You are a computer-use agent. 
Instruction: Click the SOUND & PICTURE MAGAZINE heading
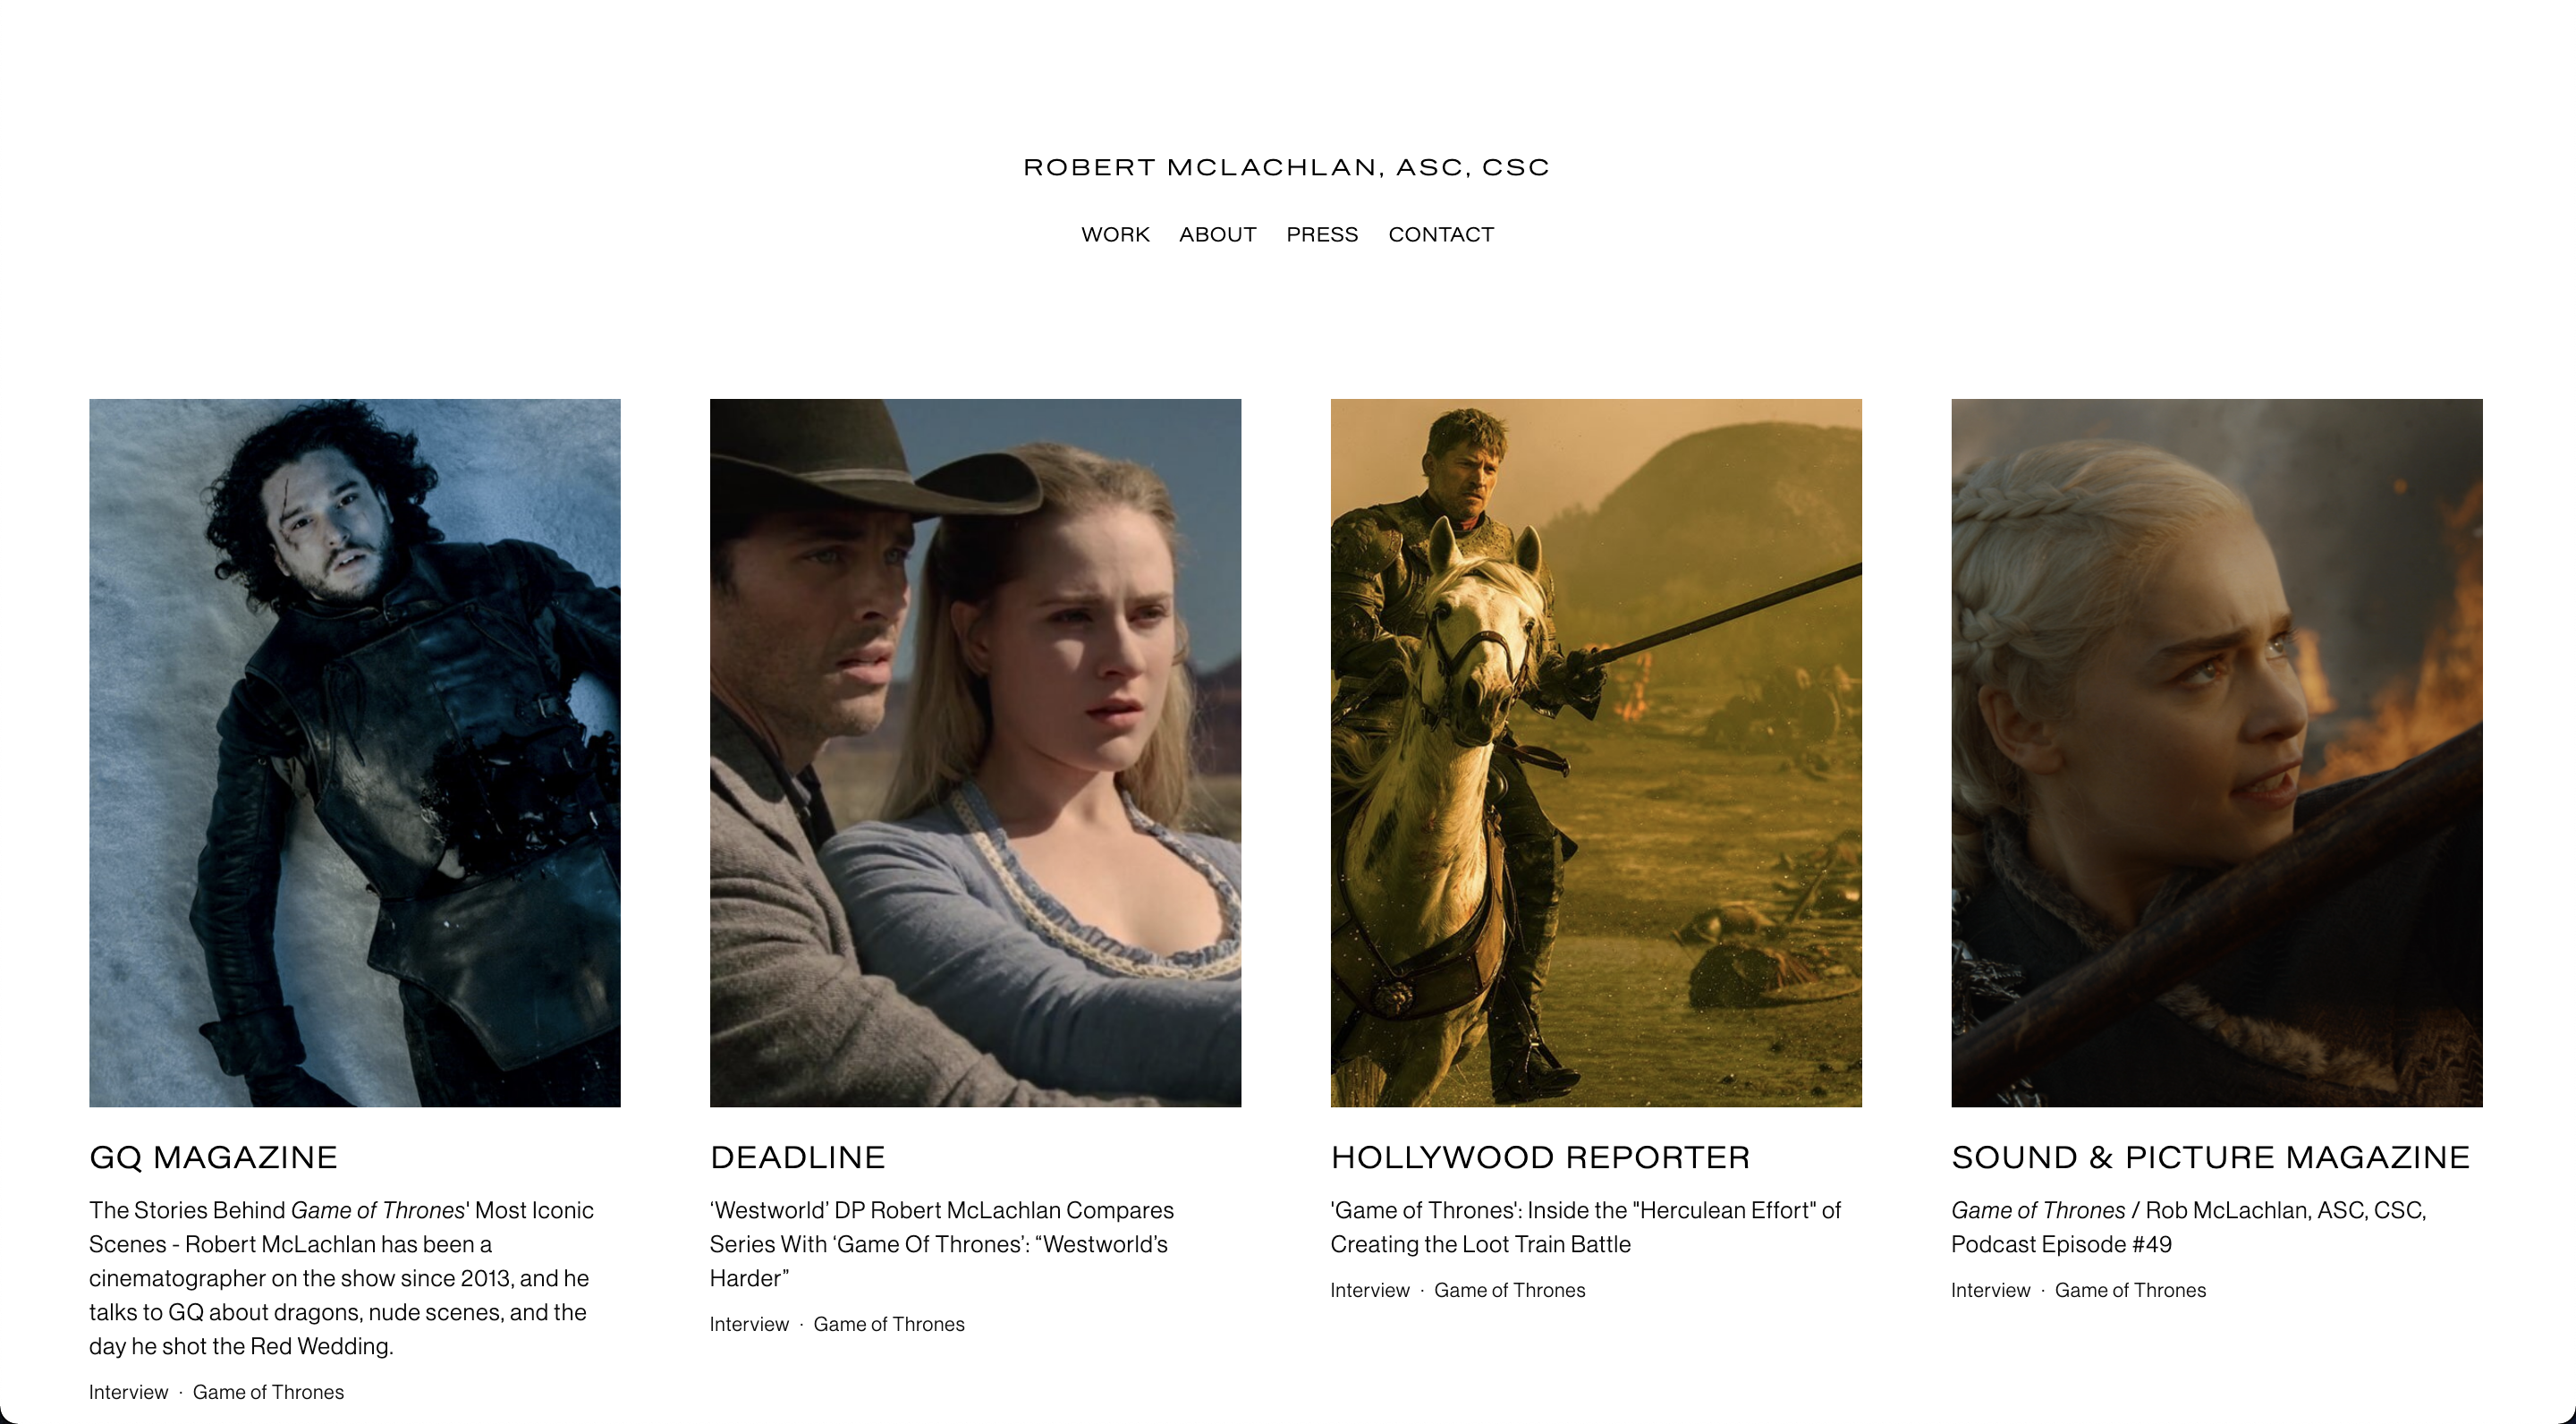pyautogui.click(x=2210, y=1157)
